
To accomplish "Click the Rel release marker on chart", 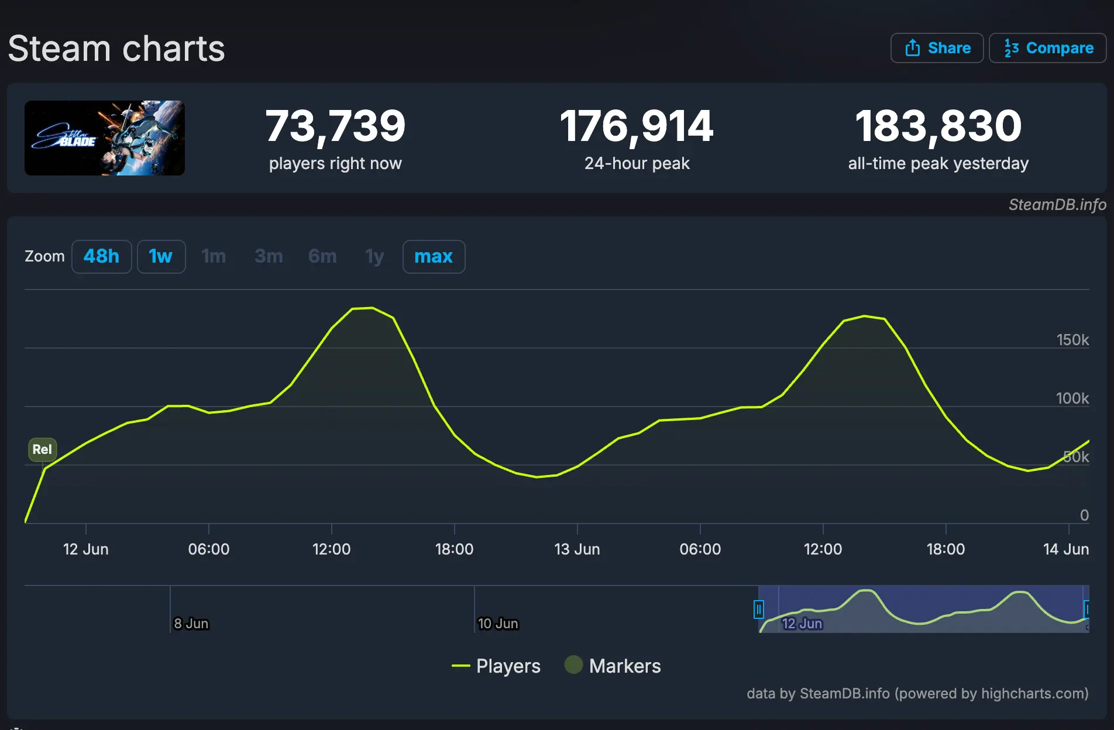I will tap(42, 449).
